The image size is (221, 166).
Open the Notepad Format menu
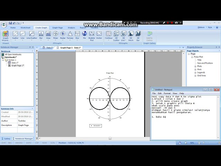[x=167, y=93]
